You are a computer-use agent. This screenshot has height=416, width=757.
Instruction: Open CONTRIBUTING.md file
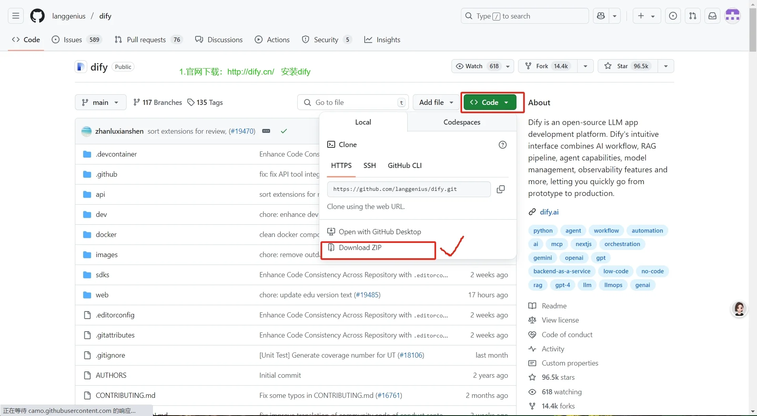pos(125,395)
